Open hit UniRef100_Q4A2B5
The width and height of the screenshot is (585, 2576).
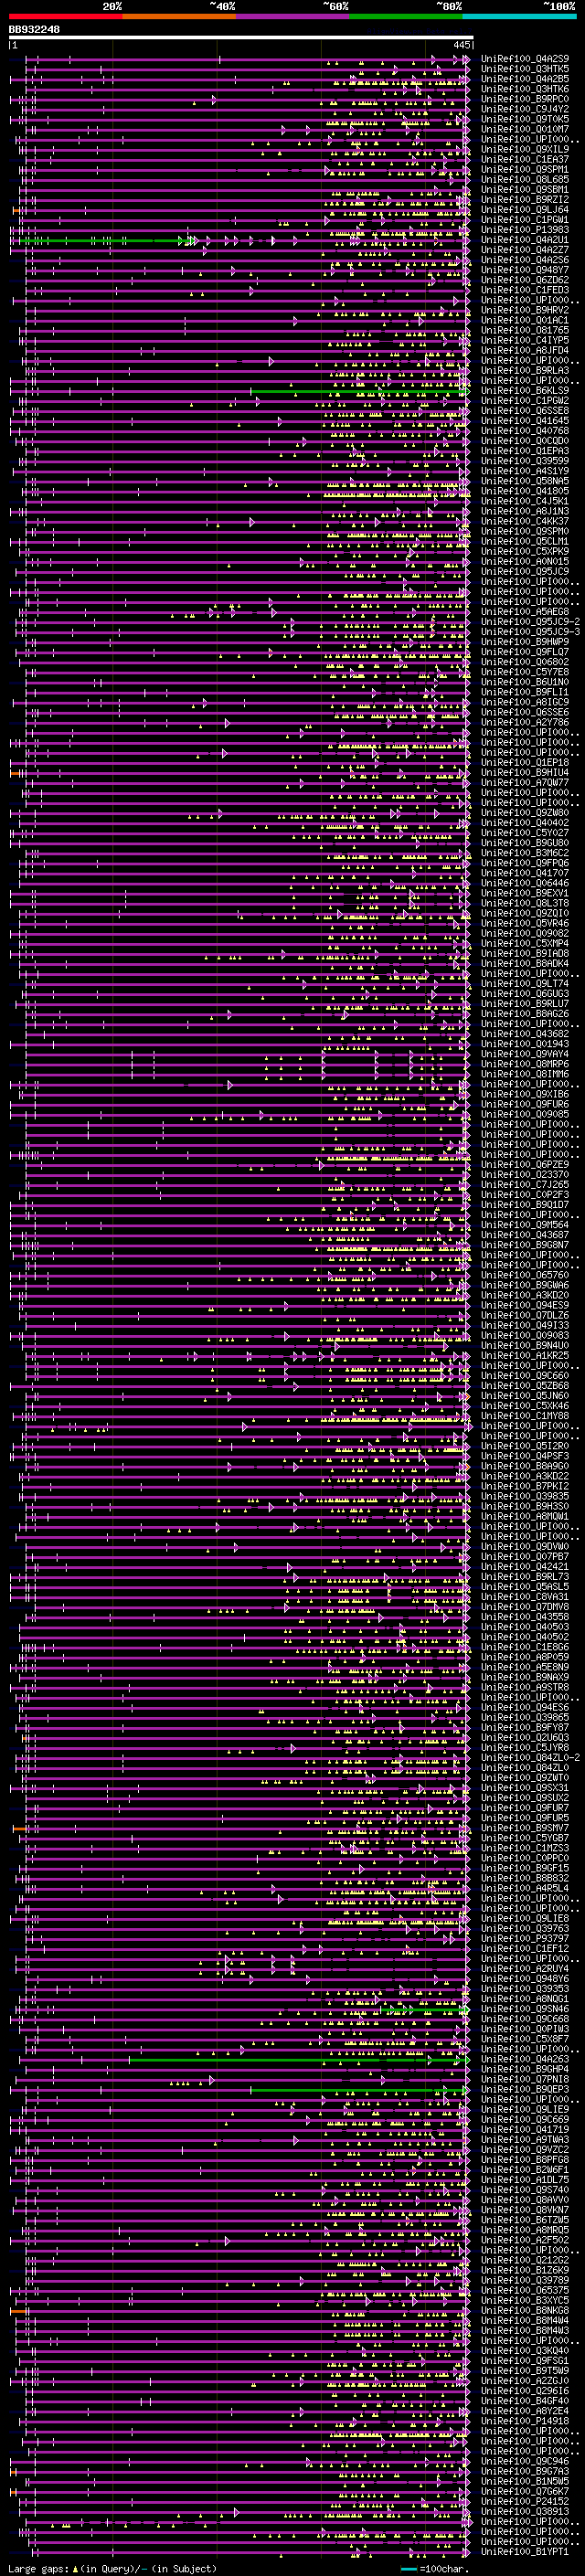(x=525, y=79)
